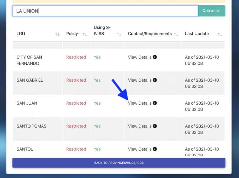Open View Details for San Gabriel
Viewport: 239px width, 178px height.
140,80
